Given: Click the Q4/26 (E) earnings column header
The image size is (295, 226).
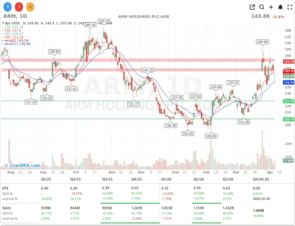Looking at the screenshot, I should click(262, 179).
